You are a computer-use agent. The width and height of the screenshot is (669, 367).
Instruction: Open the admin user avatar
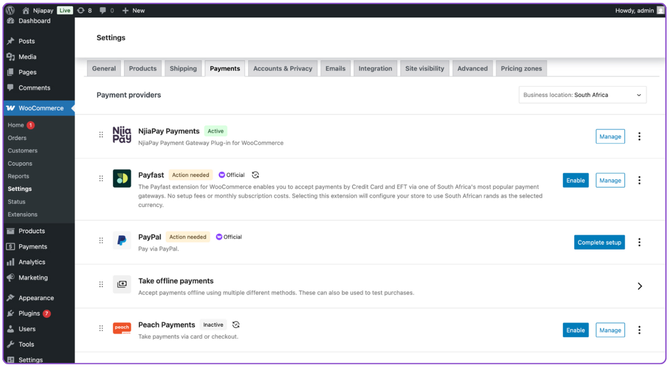[x=660, y=10]
